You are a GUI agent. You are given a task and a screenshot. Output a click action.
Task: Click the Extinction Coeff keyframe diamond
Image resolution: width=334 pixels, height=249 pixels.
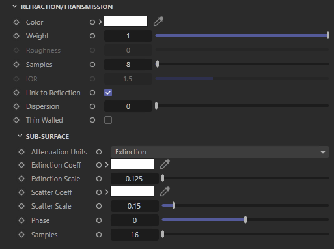point(21,165)
